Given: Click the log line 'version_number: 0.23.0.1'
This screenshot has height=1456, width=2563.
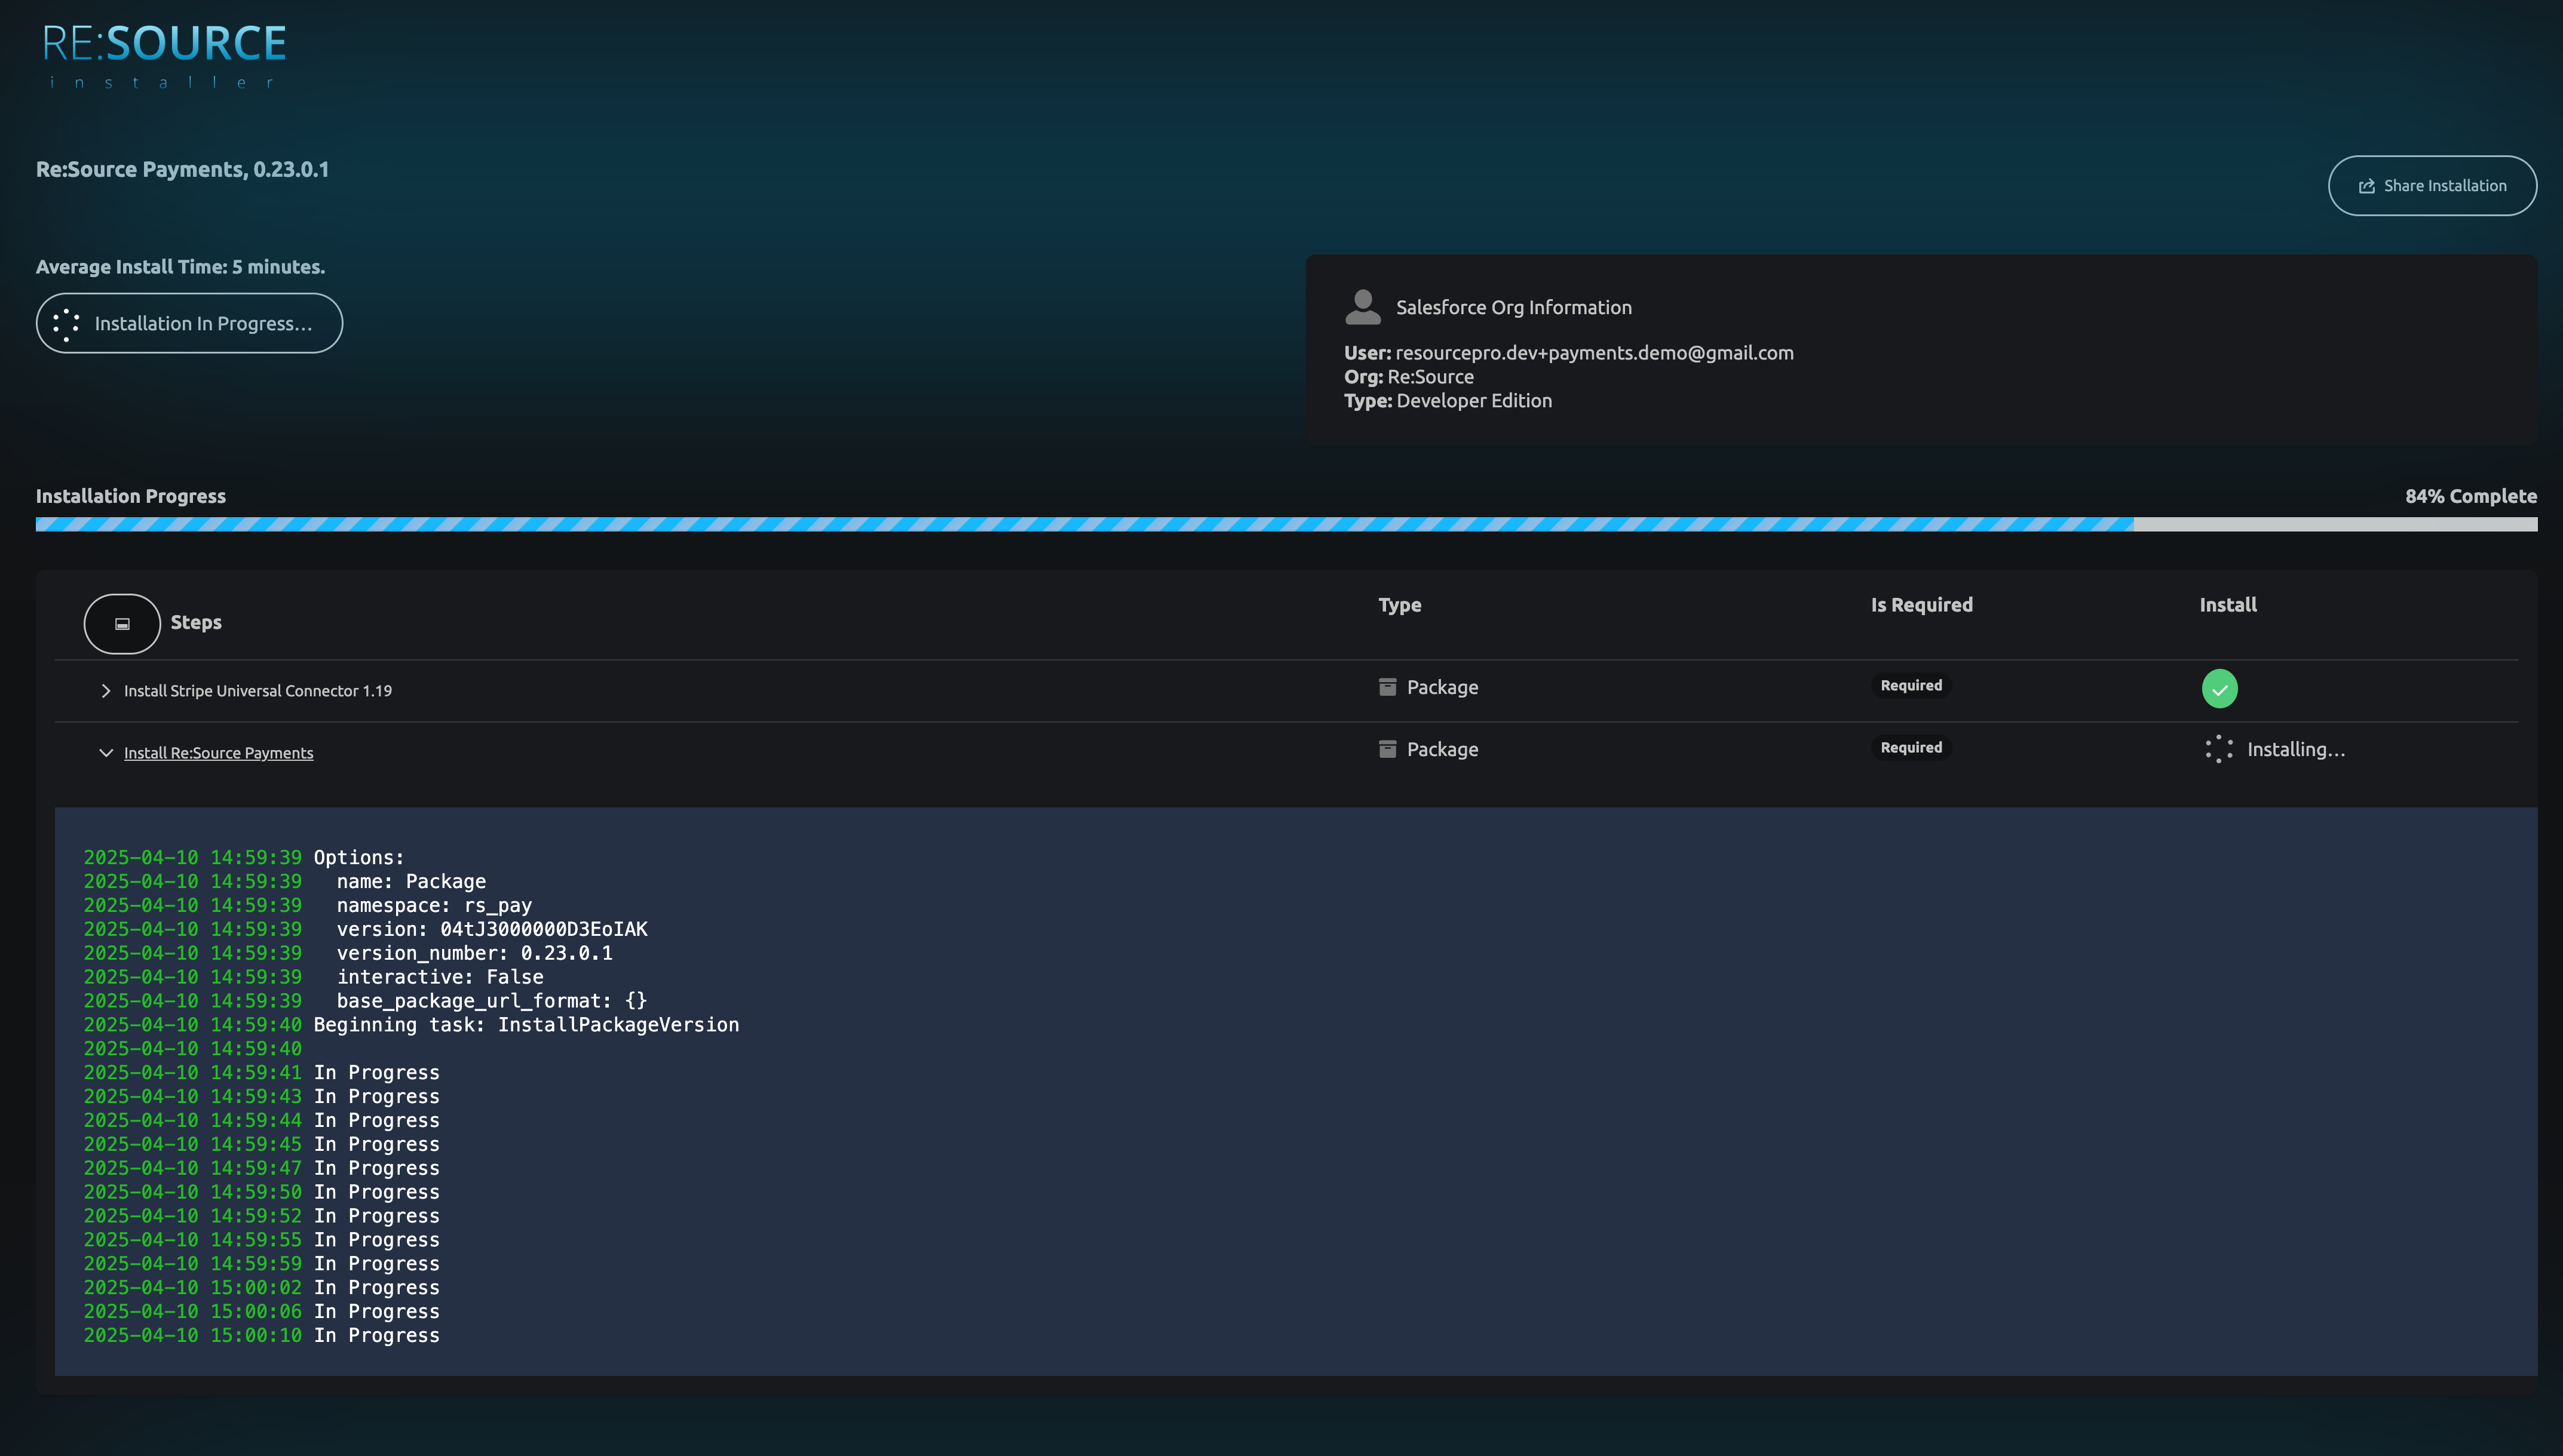Looking at the screenshot, I should click(347, 953).
